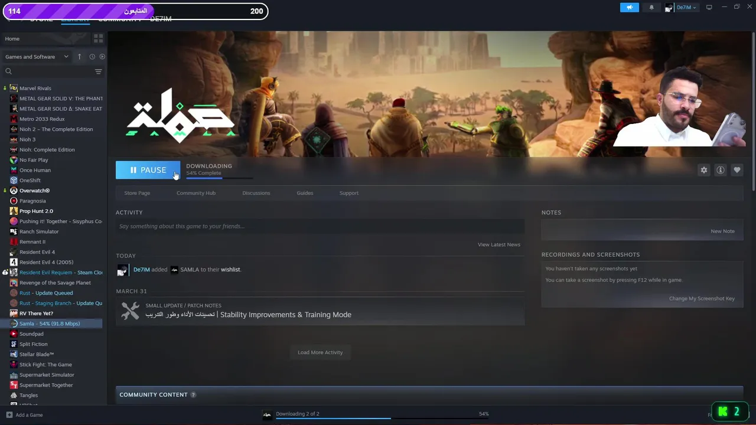Click the 'Say something about this game' field
Viewport: 756px width, 425px height.
click(320, 226)
